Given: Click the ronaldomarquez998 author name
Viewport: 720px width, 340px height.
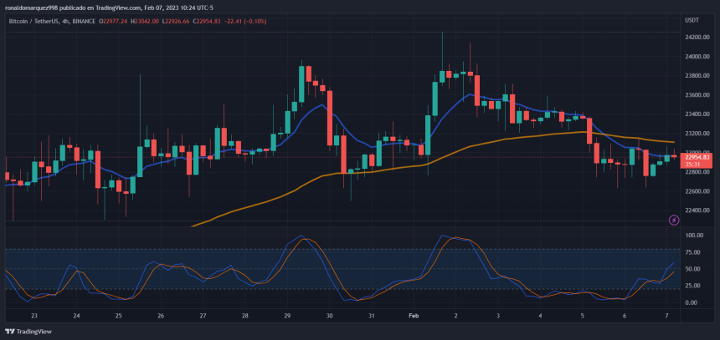Looking at the screenshot, I should tap(34, 6).
